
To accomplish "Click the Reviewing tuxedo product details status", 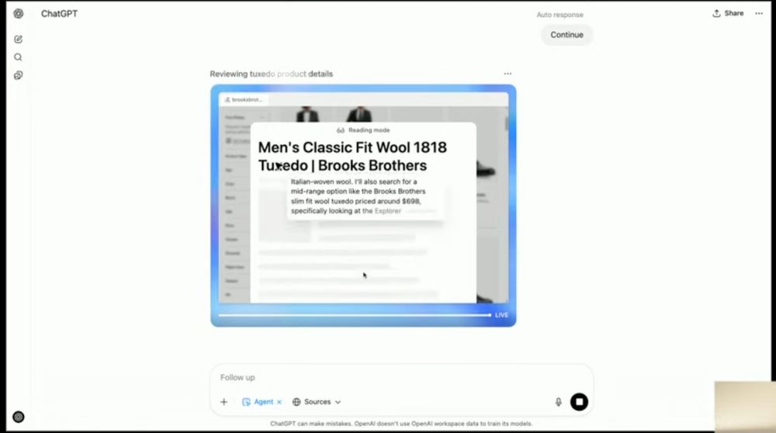I will [x=271, y=74].
